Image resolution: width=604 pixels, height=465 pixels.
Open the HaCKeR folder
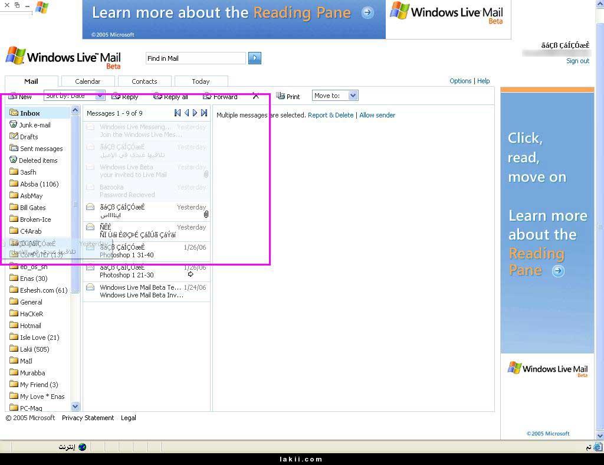pos(27,314)
